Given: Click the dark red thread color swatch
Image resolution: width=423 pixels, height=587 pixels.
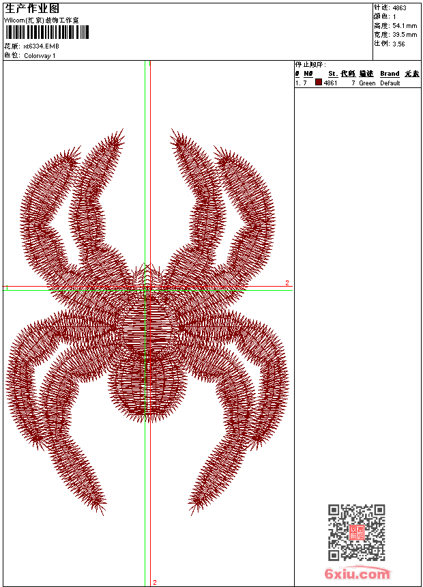Looking at the screenshot, I should coord(319,83).
